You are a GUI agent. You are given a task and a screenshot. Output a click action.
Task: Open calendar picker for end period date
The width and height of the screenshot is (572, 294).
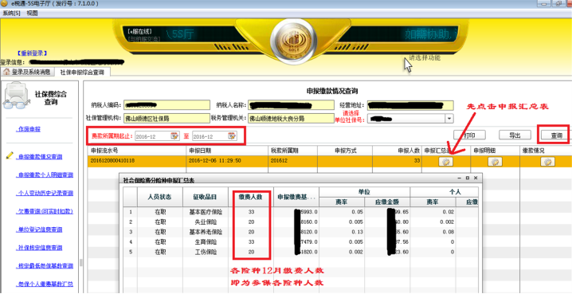coord(232,136)
